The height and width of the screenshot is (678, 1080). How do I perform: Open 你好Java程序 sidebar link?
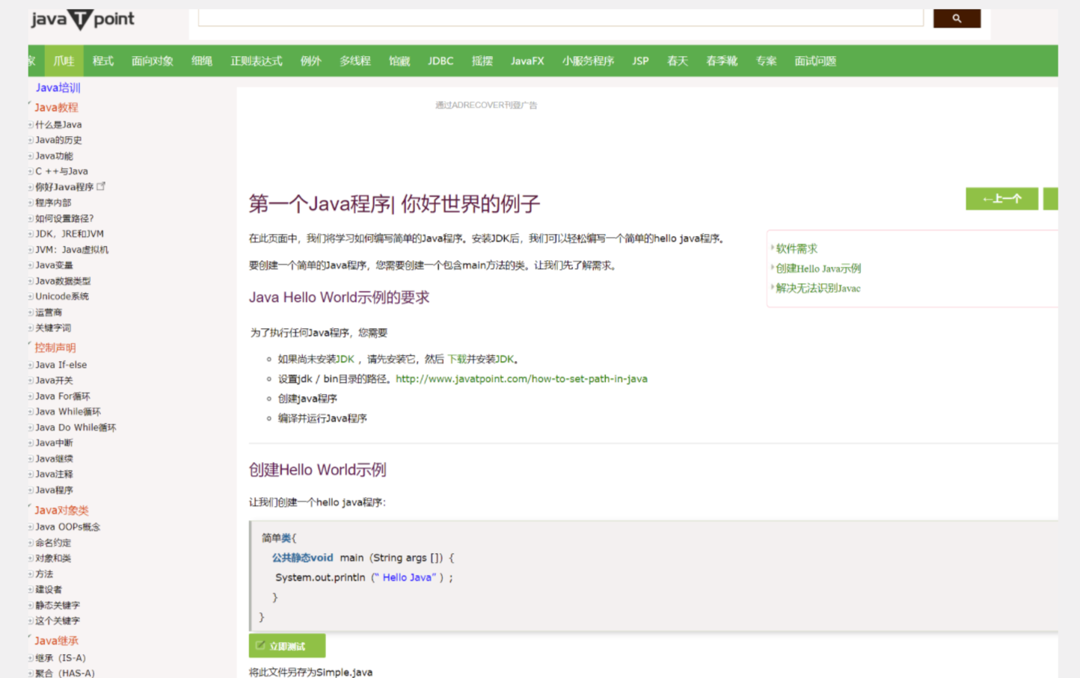(x=64, y=187)
